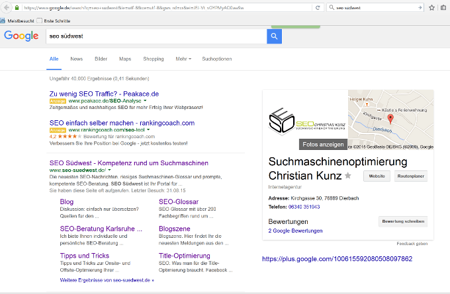The width and height of the screenshot is (450, 294).
Task: Click the Firefox search box field
Action: click(375, 8)
